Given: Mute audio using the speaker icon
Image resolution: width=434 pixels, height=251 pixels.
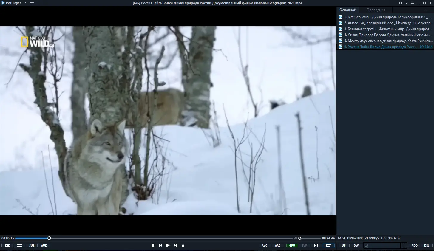Looking at the screenshot, I should pyautogui.click(x=295, y=238).
